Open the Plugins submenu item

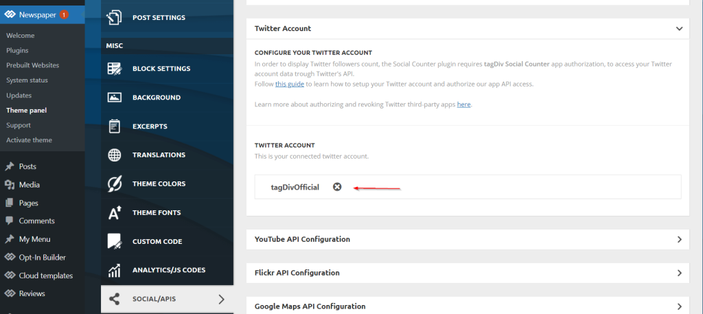(17, 50)
